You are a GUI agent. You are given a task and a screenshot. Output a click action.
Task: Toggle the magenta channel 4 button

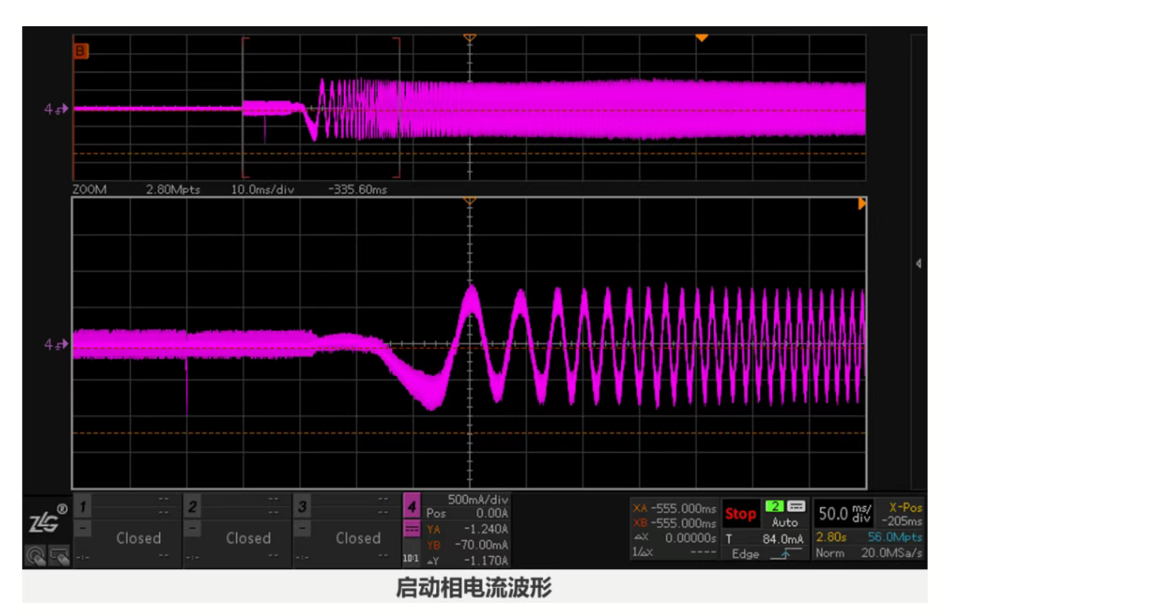click(411, 507)
